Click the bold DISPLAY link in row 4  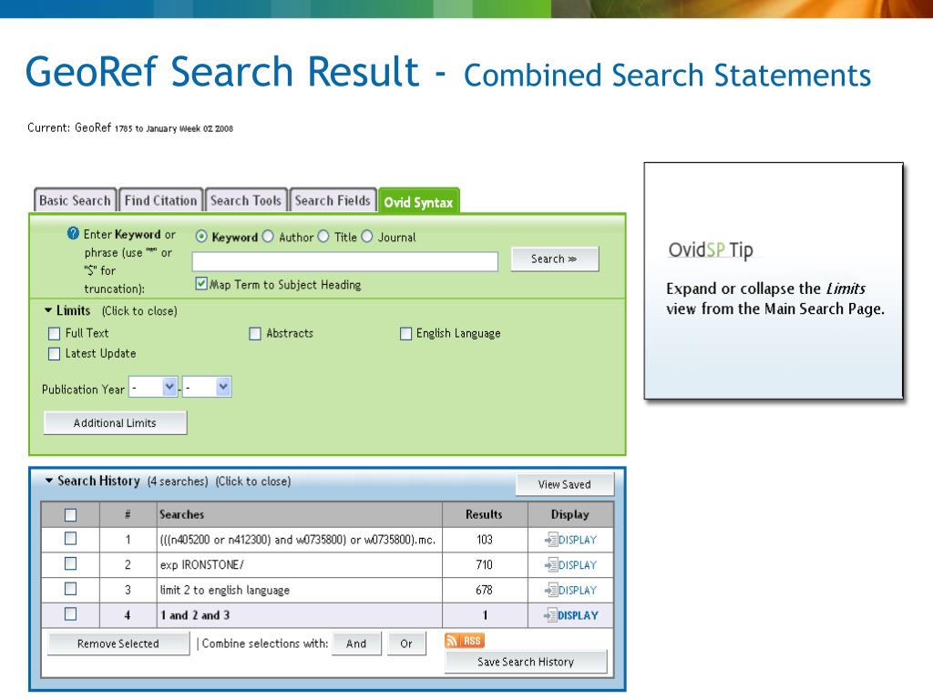(x=578, y=615)
